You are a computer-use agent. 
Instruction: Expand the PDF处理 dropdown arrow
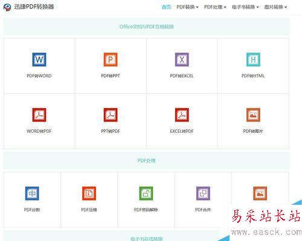[225, 7]
